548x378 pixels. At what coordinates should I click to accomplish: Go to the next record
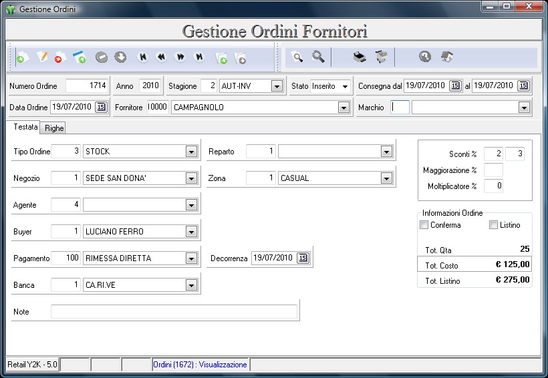tap(180, 57)
